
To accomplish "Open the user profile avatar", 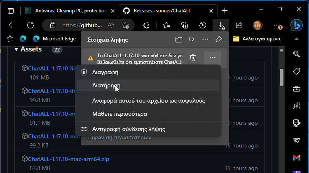I will coord(257,25).
